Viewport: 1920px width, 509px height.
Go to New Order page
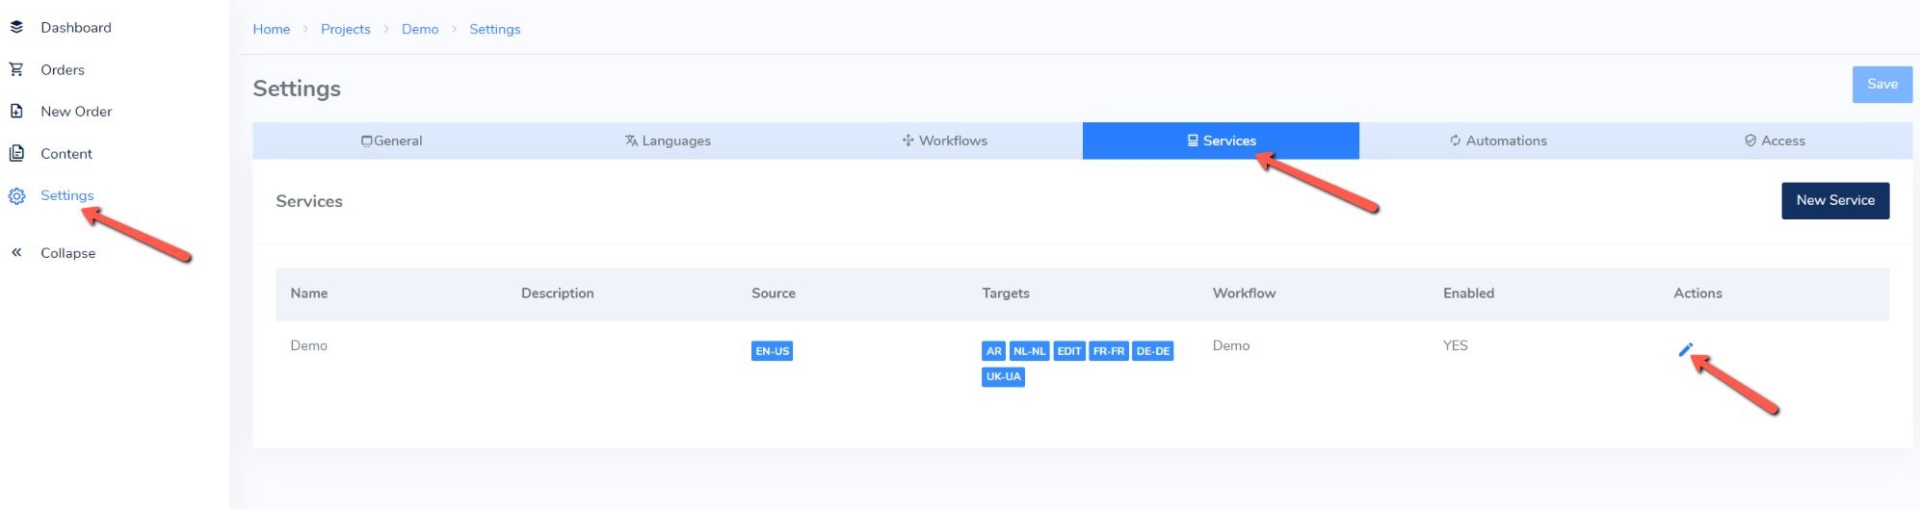76,111
